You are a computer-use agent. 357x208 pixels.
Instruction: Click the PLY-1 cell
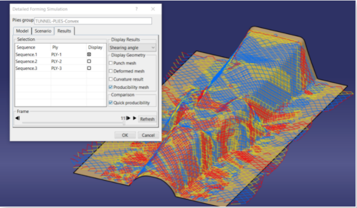pyautogui.click(x=57, y=55)
